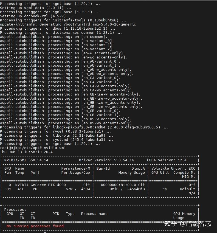
Task: Click the temperature value "41C"
Action: [21, 189]
